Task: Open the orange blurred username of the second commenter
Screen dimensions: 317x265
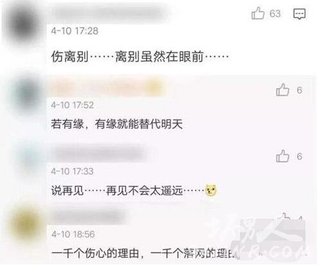Action: pos(107,88)
